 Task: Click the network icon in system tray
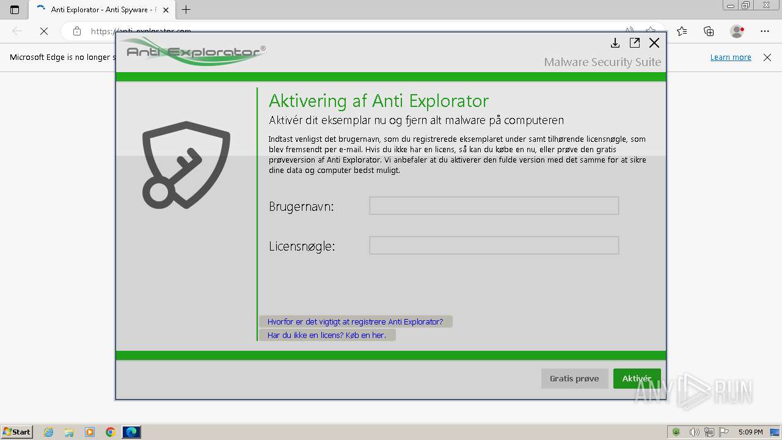point(710,432)
